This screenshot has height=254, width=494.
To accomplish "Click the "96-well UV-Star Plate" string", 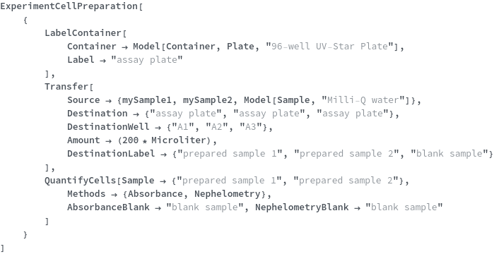I will pyautogui.click(x=330, y=46).
